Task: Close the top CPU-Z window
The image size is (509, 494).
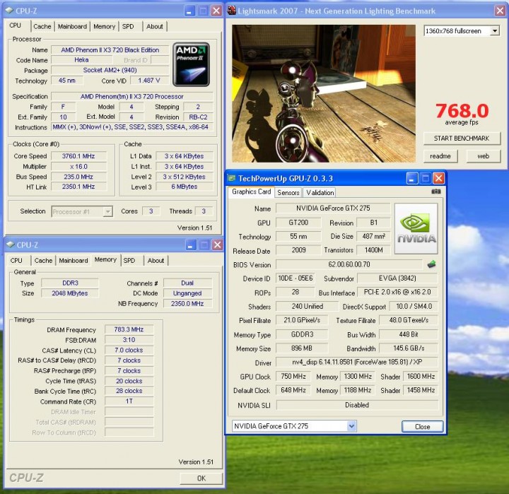Action: point(216,11)
